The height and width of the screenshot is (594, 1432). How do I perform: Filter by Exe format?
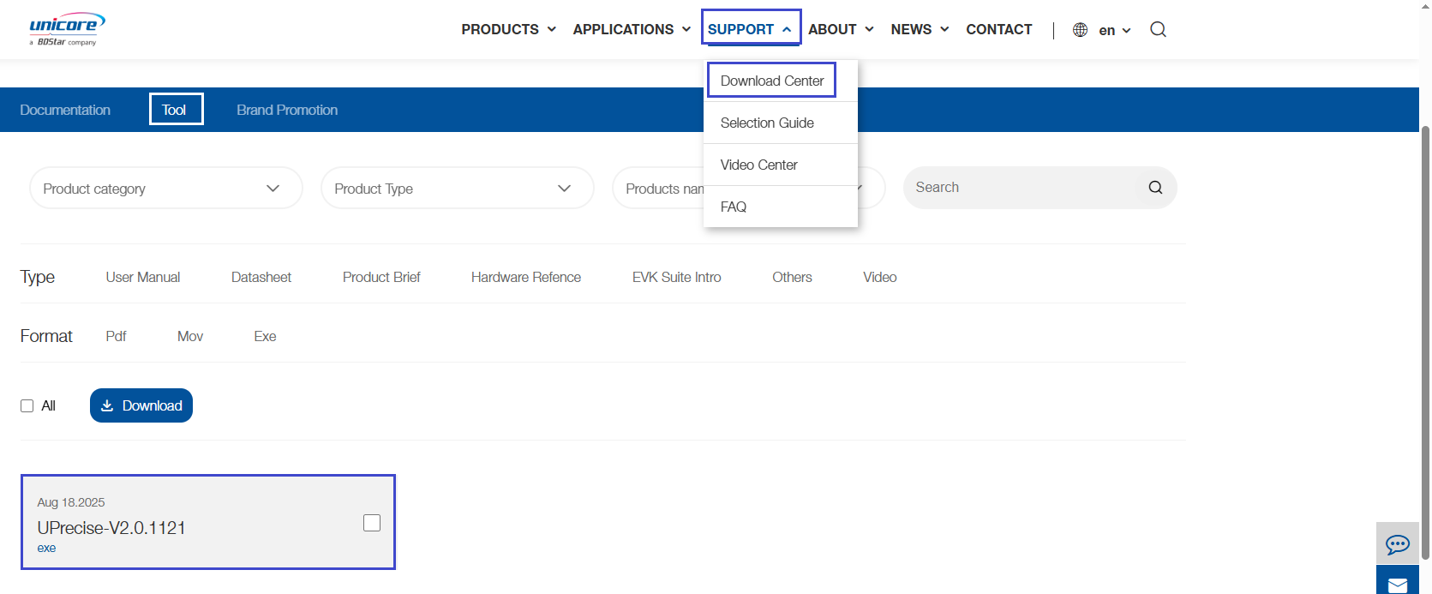265,336
